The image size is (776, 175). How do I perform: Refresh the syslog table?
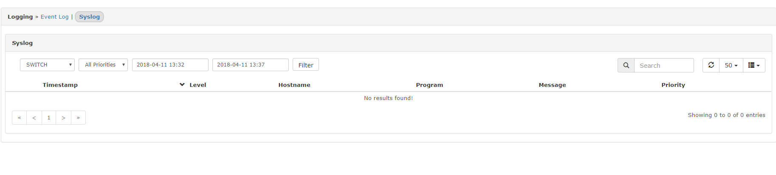711,65
